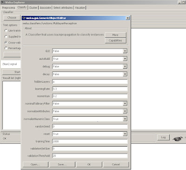Click the MultilayerPerceptron class name text

[50, 23]
